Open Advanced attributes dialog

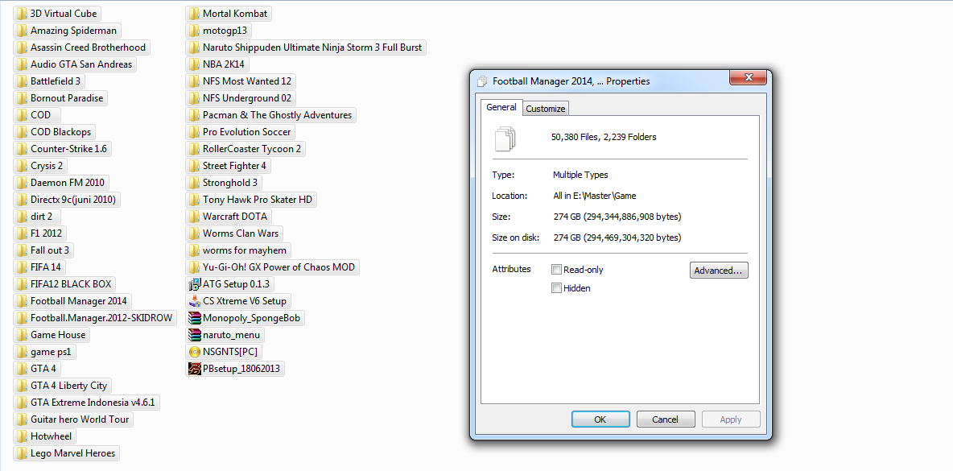[x=719, y=271]
